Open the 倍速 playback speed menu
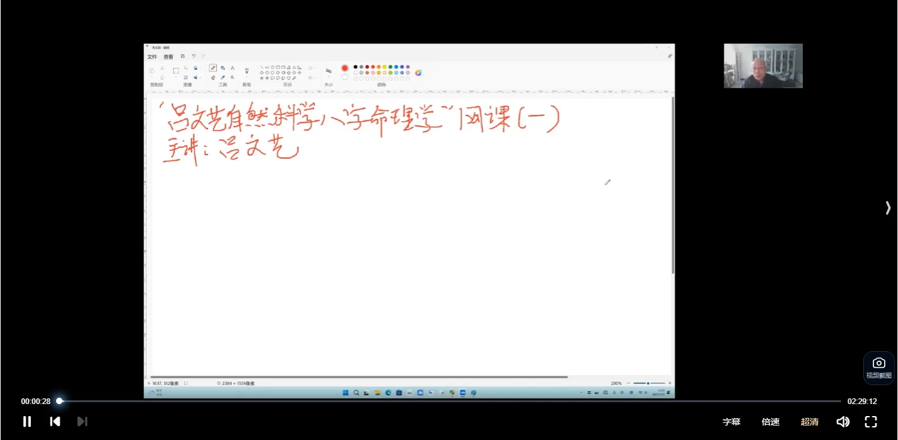Viewport: 898px width, 440px height. pos(771,422)
